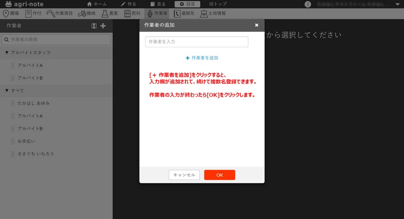Viewport: 404px width, 219px height.
Task: Select the machinery (機械) tractor icon
Action: (x=82, y=13)
